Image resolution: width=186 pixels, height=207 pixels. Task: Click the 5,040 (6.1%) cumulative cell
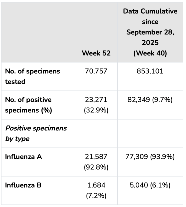point(150,185)
